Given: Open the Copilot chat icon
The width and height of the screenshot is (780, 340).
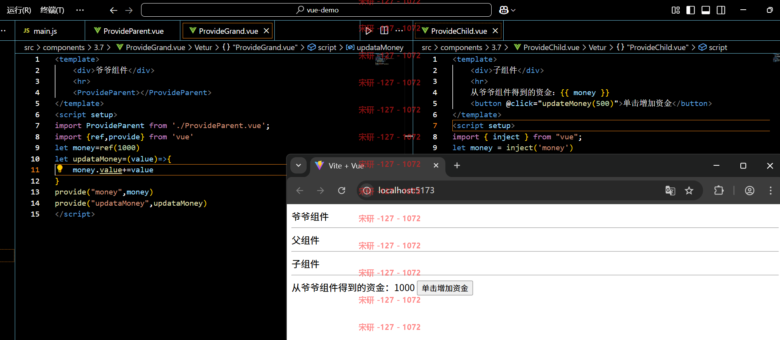Looking at the screenshot, I should (504, 10).
